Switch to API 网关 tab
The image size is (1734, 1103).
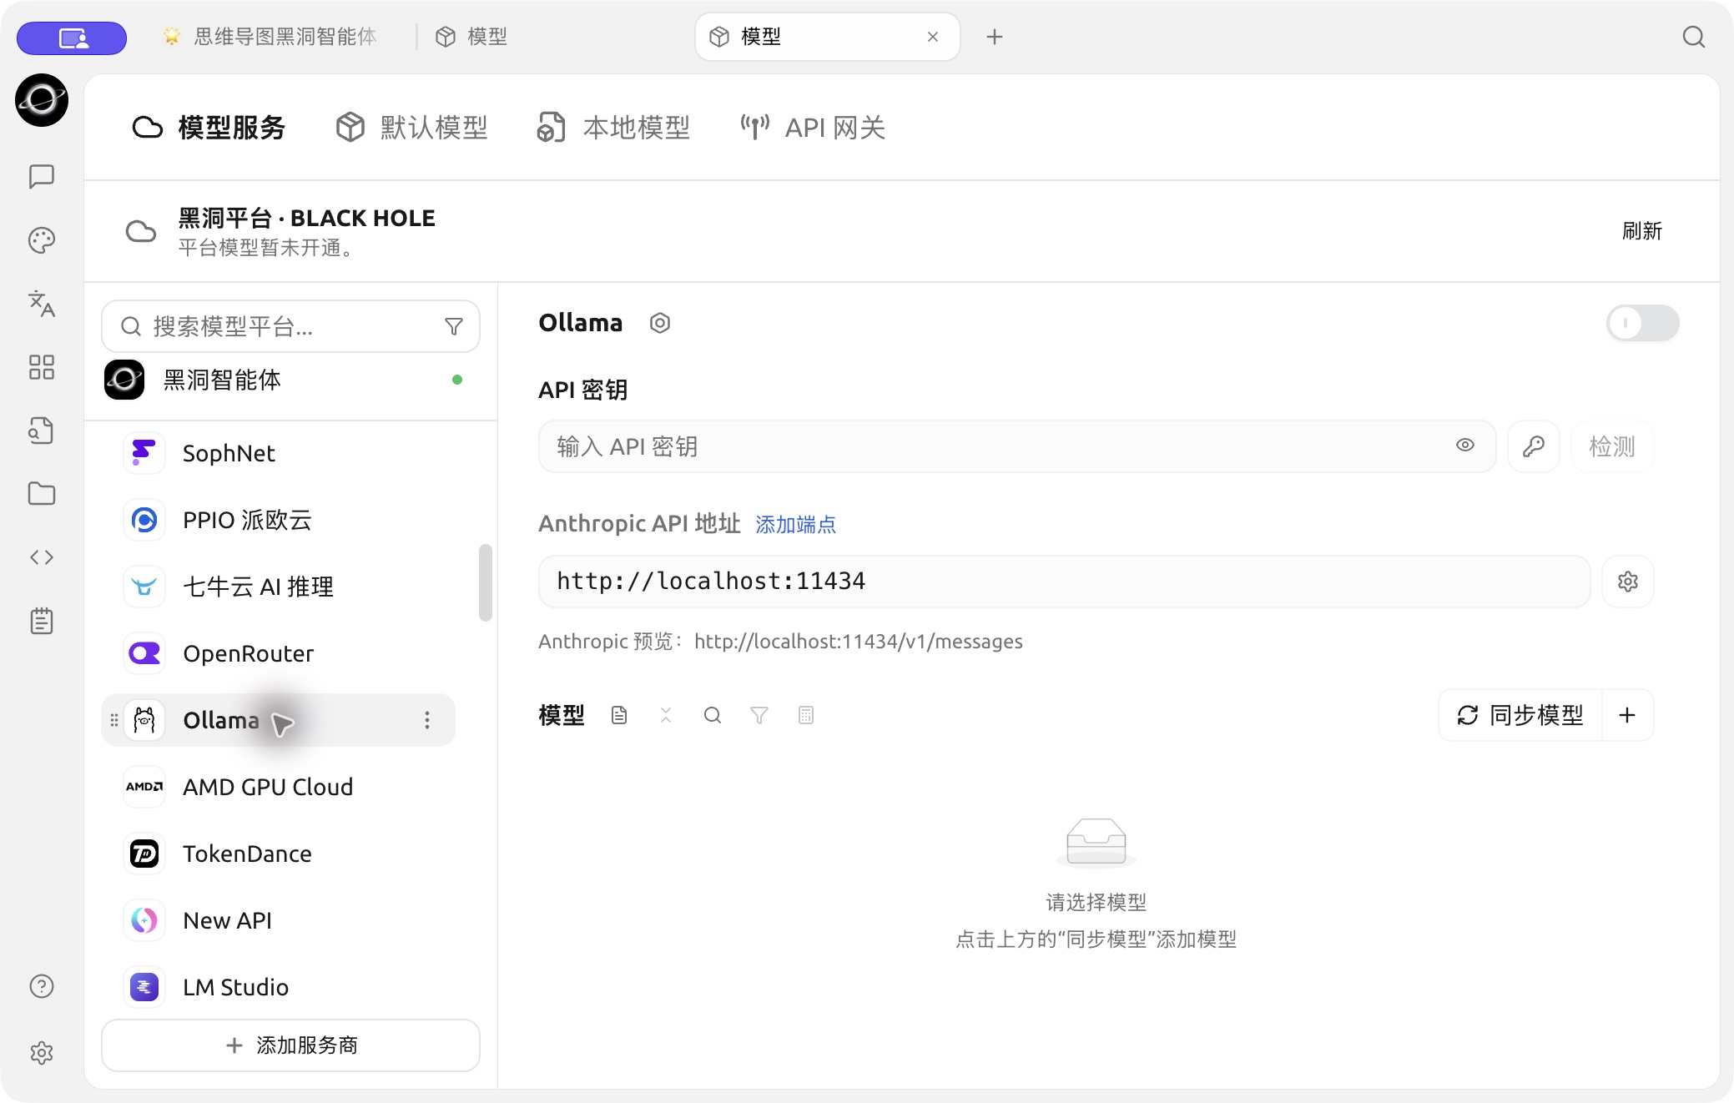pyautogui.click(x=813, y=128)
